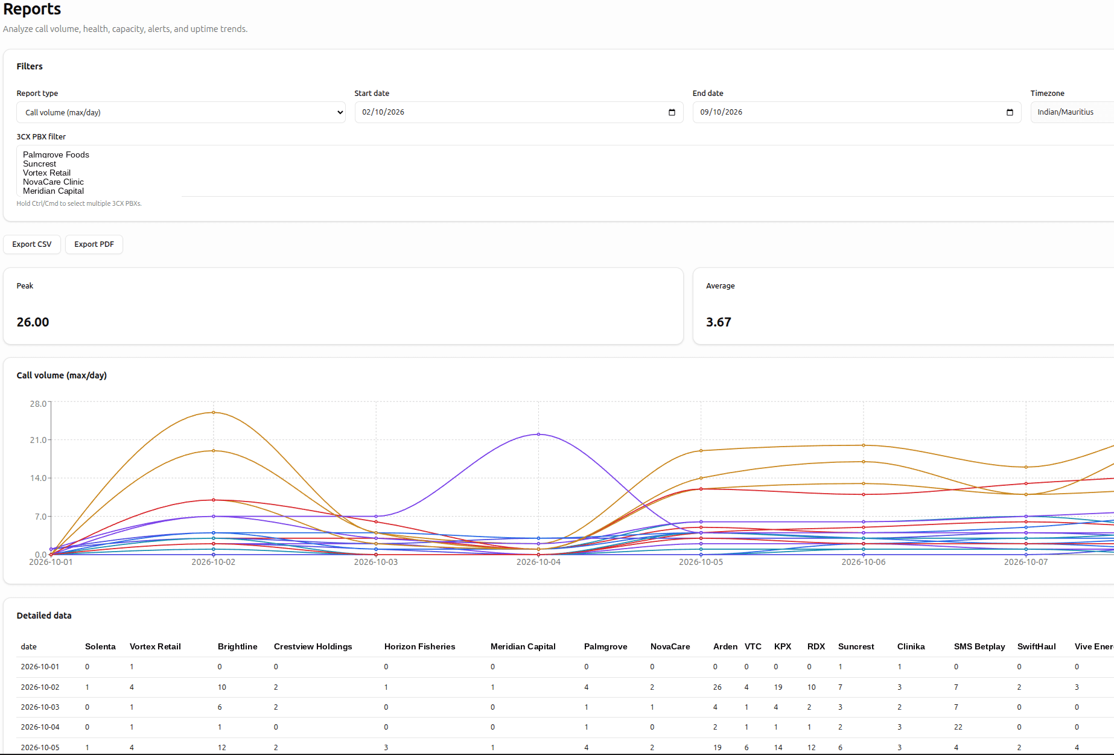Select Suncrest in the PBX filter list
The width and height of the screenshot is (1114, 755).
(40, 164)
